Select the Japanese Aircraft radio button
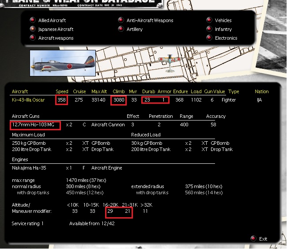 click(33, 29)
